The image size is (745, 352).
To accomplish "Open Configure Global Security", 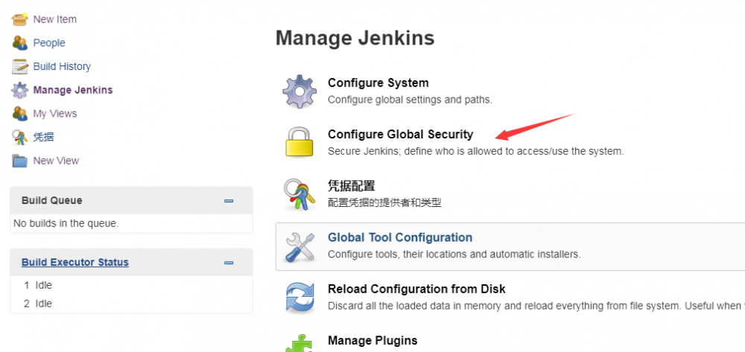I will (401, 134).
